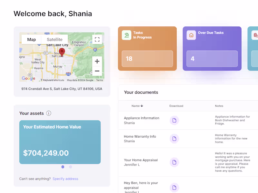
Task: Click the red map location pin
Action: (x=62, y=52)
